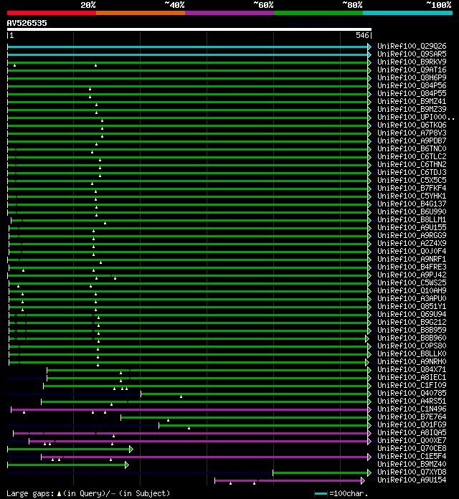This screenshot has width=459, height=499.
Task: Click the UniRef100_B4G137 label
Action: [x=412, y=204]
